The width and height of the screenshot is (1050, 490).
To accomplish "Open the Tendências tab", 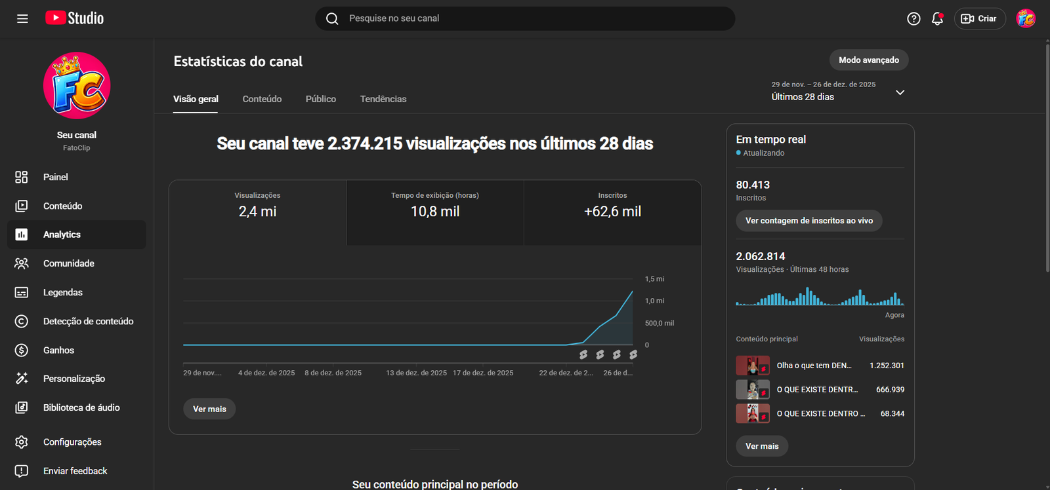I will click(x=383, y=99).
